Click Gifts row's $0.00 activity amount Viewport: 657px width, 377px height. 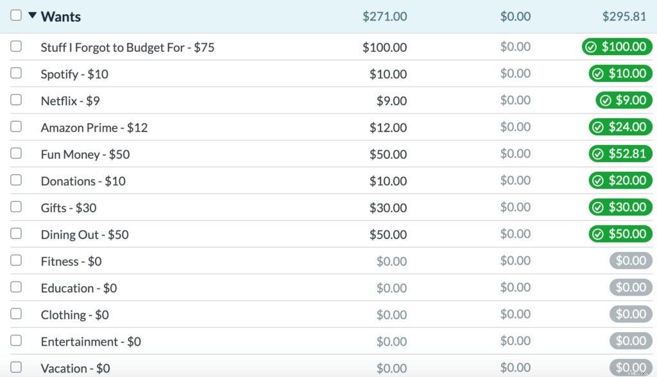pyautogui.click(x=515, y=207)
